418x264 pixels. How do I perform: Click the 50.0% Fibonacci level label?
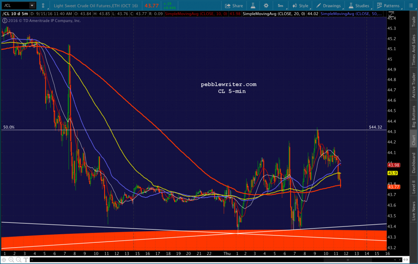[x=9, y=127]
